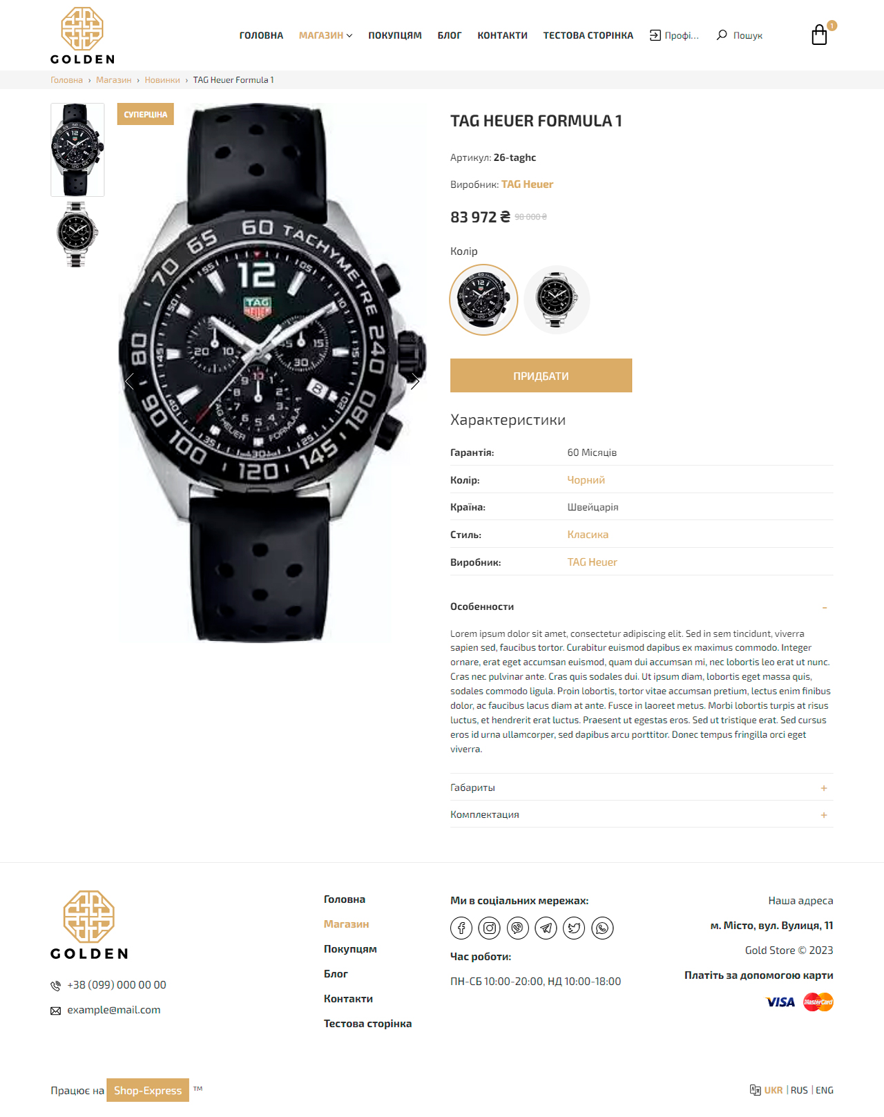Open Instagram social icon in footer

[x=490, y=928]
